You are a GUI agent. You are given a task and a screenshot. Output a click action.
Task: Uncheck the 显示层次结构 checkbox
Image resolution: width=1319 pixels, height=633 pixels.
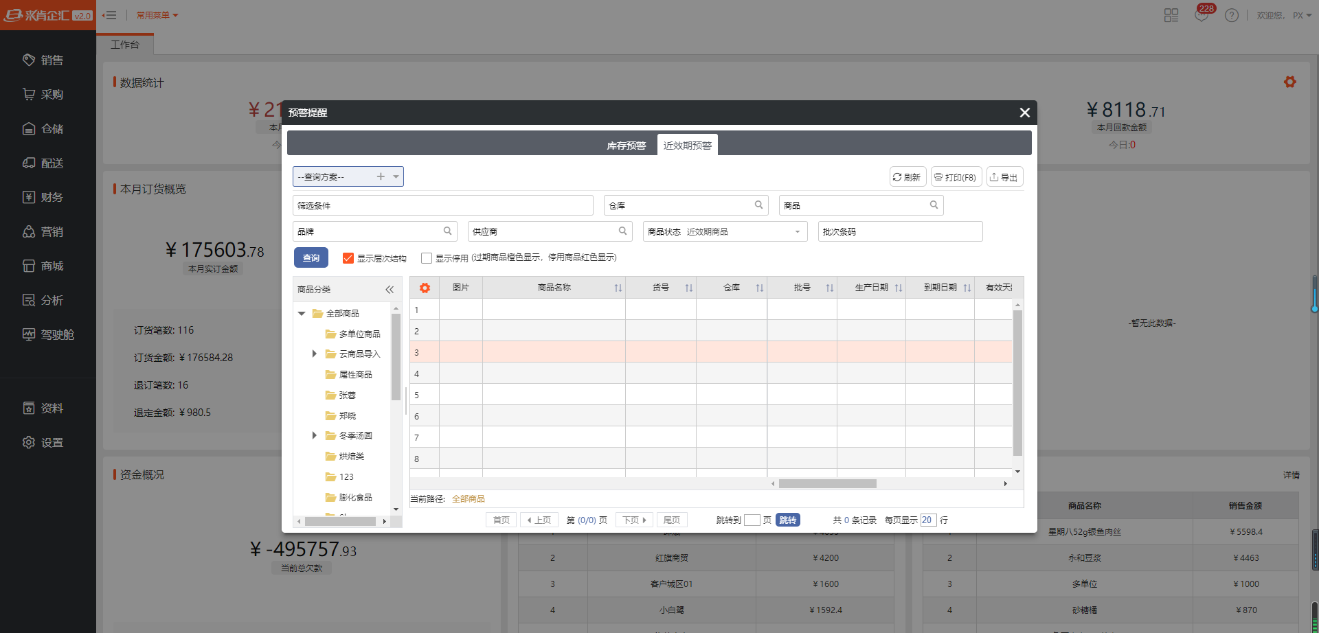pyautogui.click(x=348, y=258)
